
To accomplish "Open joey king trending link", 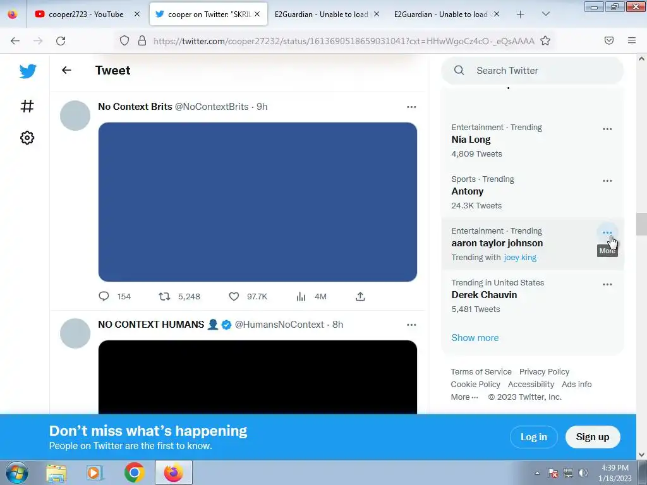I will tap(520, 258).
